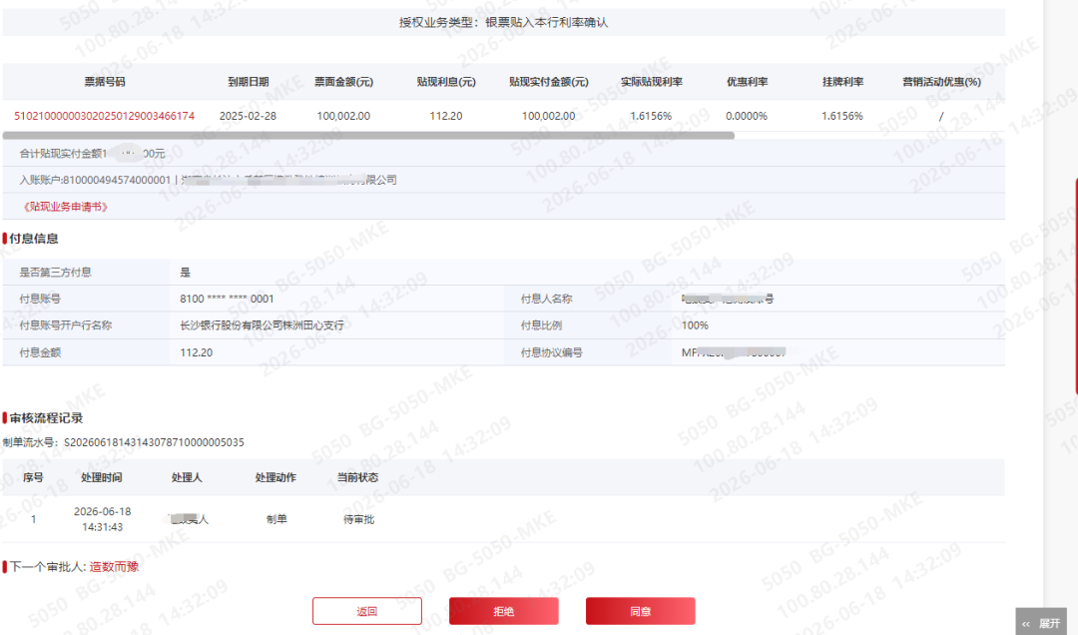This screenshot has height=635, width=1078.
Task: Click the 付息比例 value 100%
Action: click(695, 325)
